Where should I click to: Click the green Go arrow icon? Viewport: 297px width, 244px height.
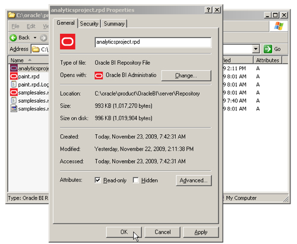tap(268, 49)
